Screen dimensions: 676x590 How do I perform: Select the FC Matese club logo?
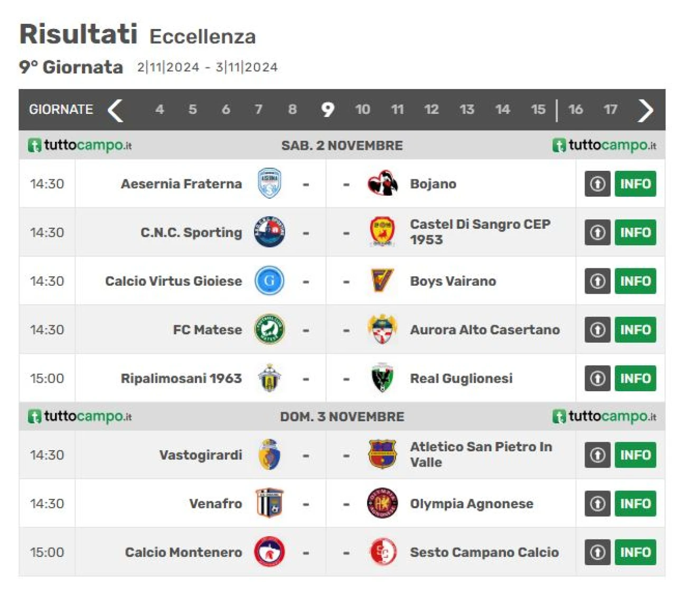269,330
